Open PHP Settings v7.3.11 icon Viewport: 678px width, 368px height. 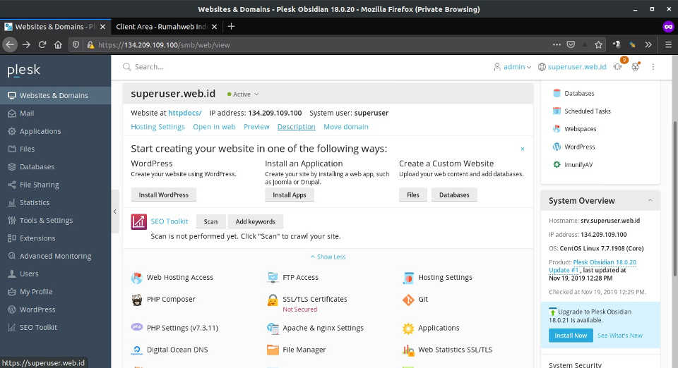pyautogui.click(x=136, y=327)
